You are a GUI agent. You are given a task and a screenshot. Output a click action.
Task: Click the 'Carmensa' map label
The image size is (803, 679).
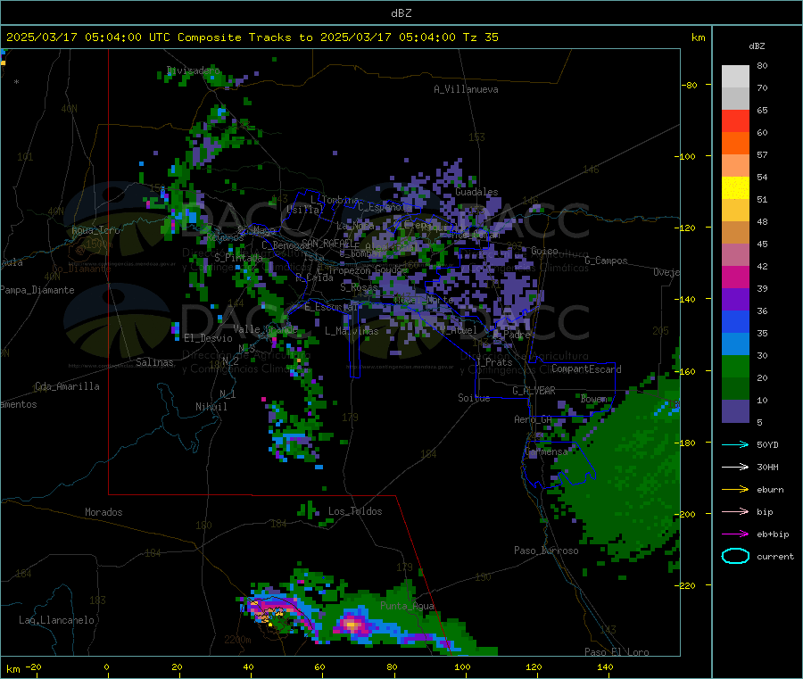[546, 452]
